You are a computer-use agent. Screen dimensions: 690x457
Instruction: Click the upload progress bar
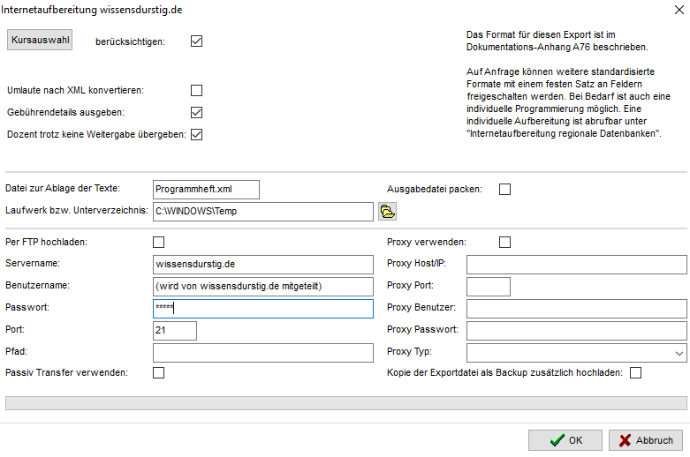tap(345, 403)
